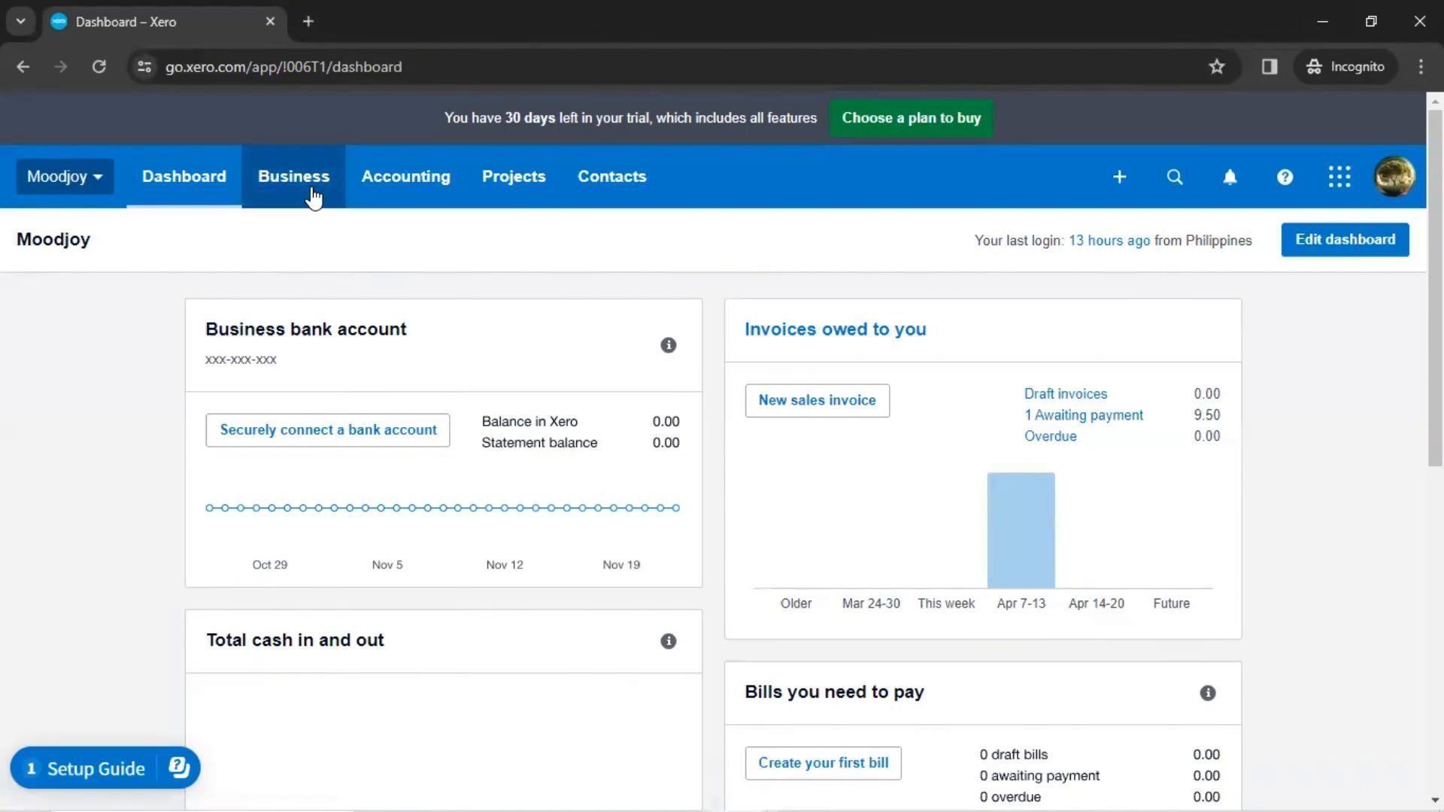Click info icon on Bills you need to pay
Viewport: 1444px width, 812px height.
tap(1207, 693)
